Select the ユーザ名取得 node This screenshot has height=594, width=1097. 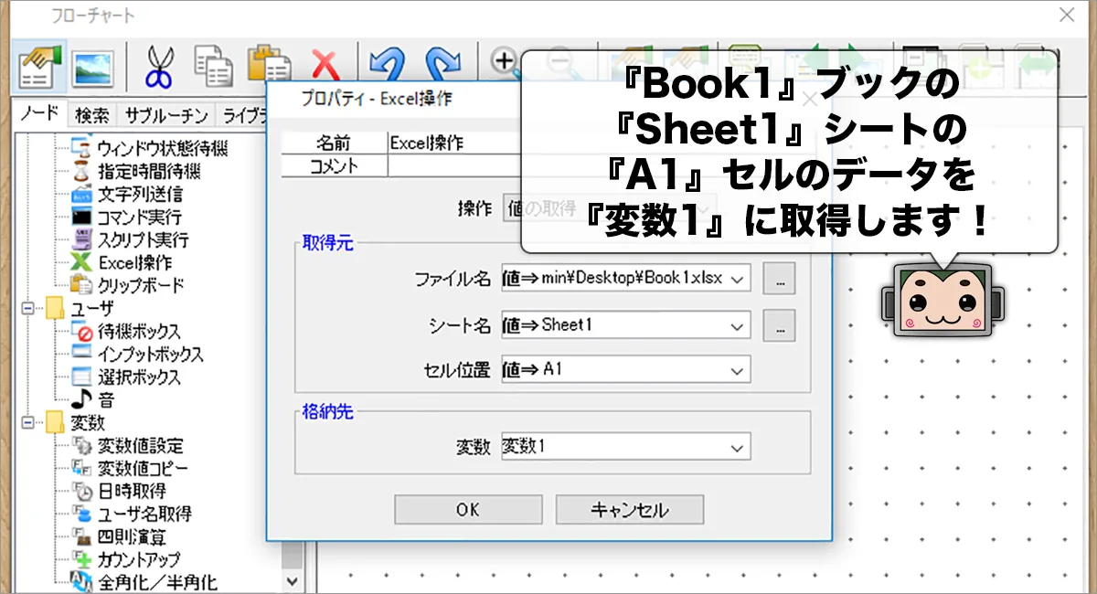point(132,514)
